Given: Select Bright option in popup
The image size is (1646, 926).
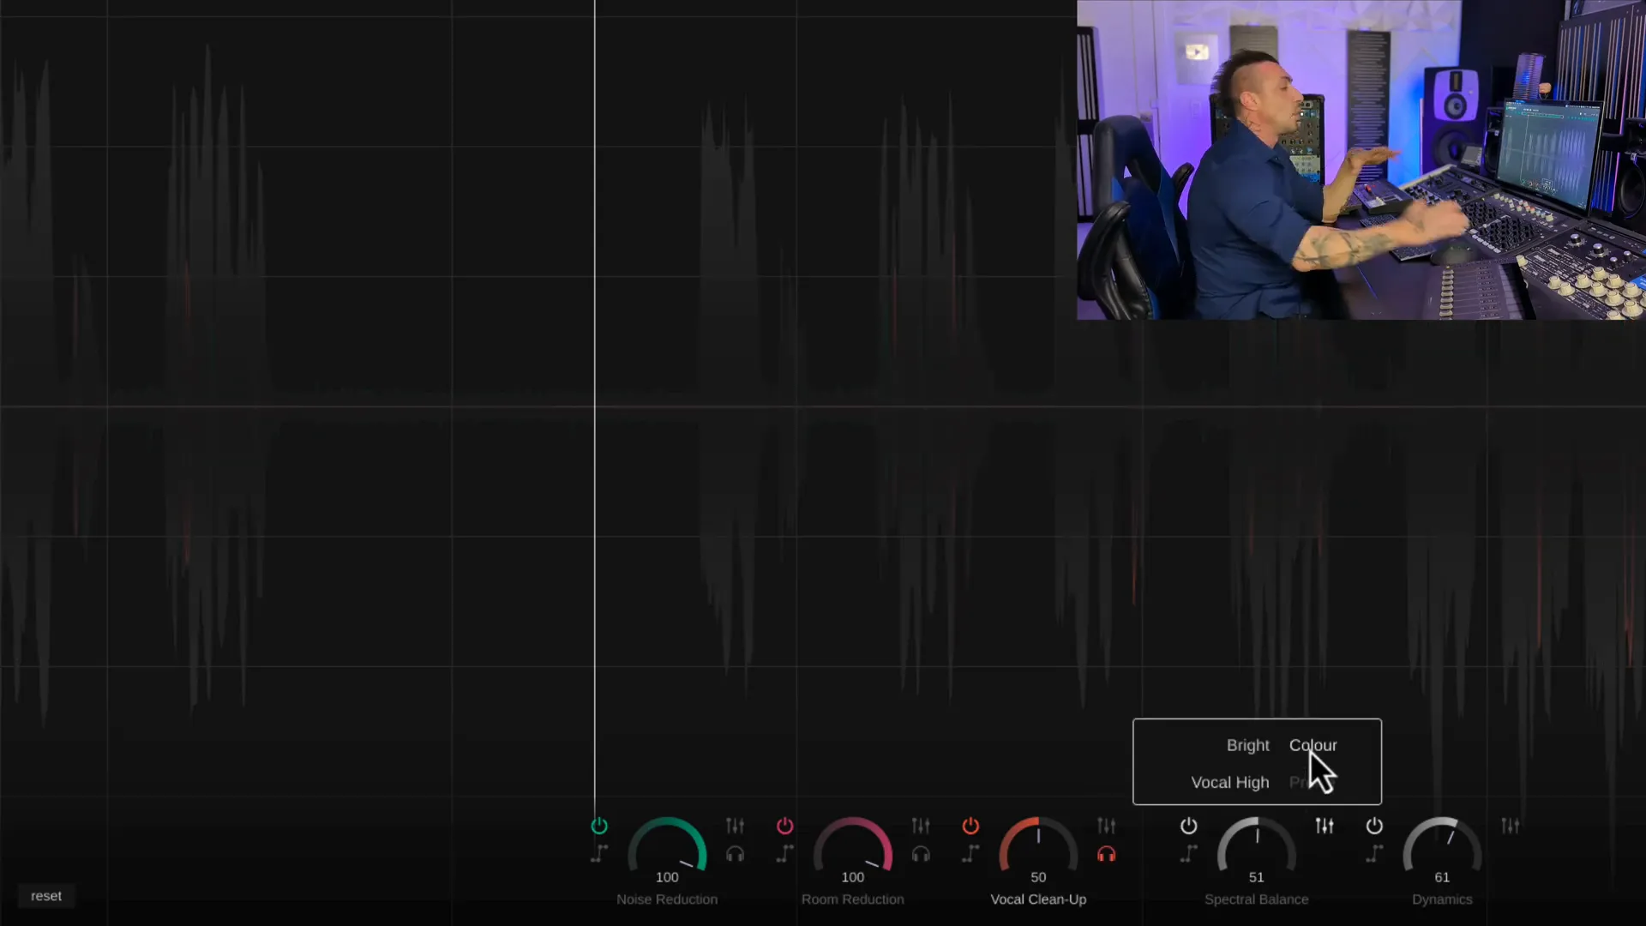Looking at the screenshot, I should click(x=1247, y=745).
